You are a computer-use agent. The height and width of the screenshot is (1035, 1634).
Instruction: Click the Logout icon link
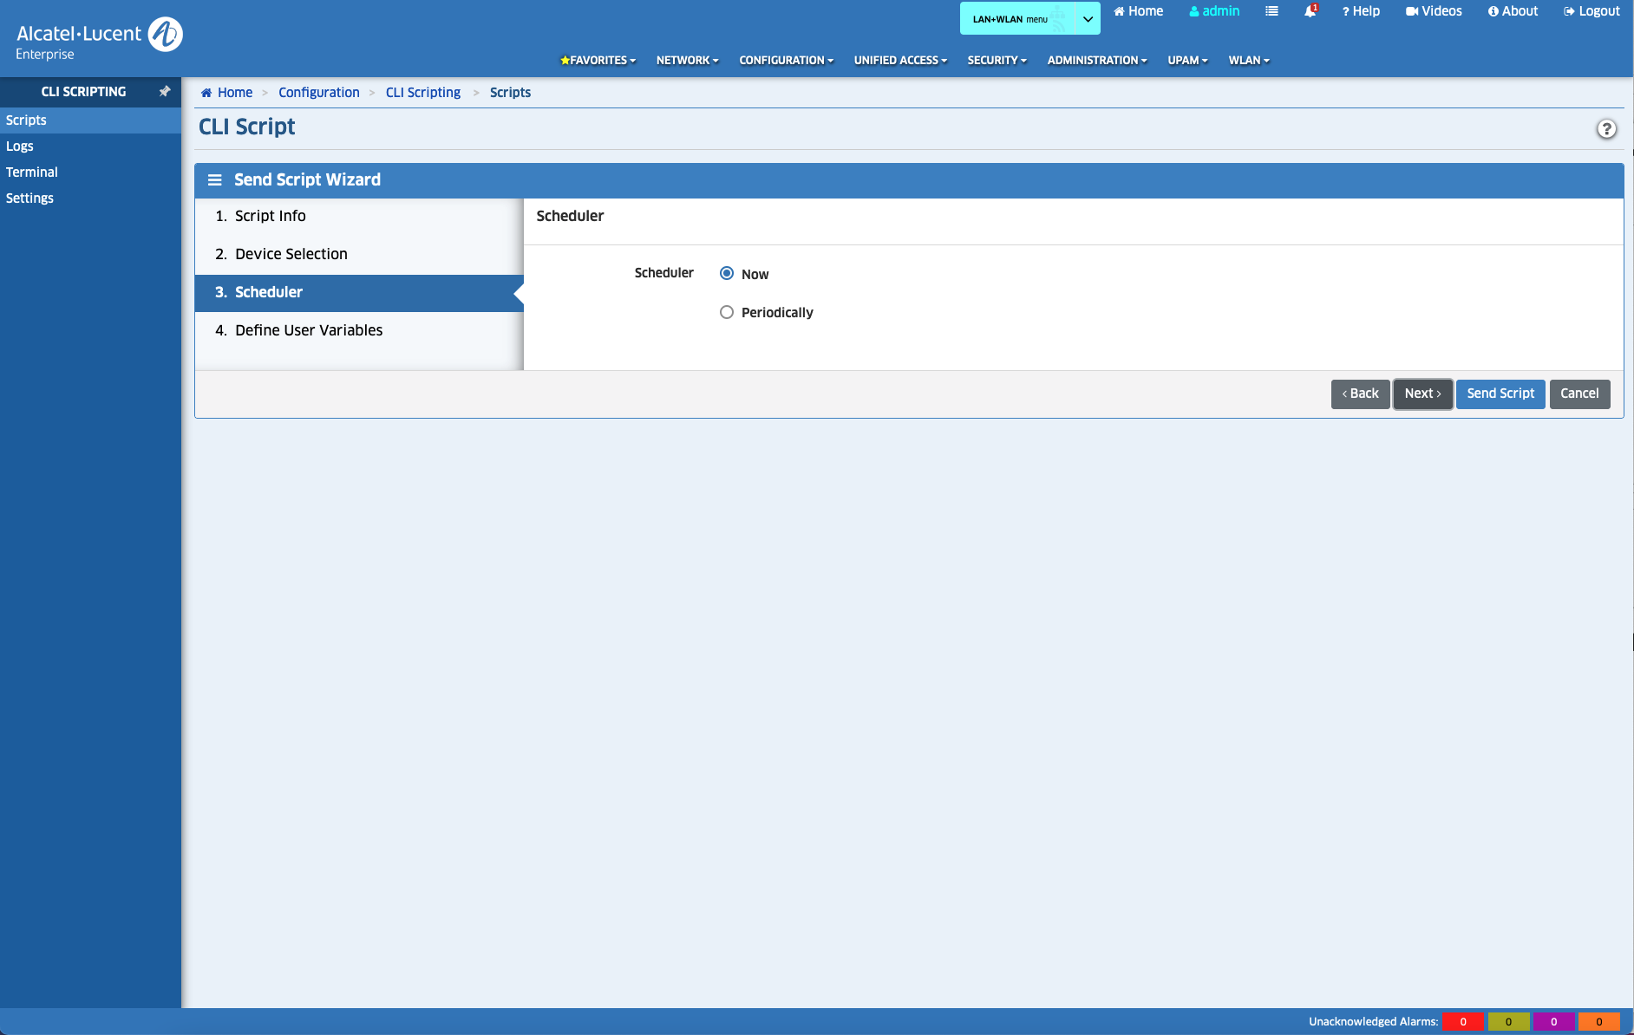point(1592,11)
